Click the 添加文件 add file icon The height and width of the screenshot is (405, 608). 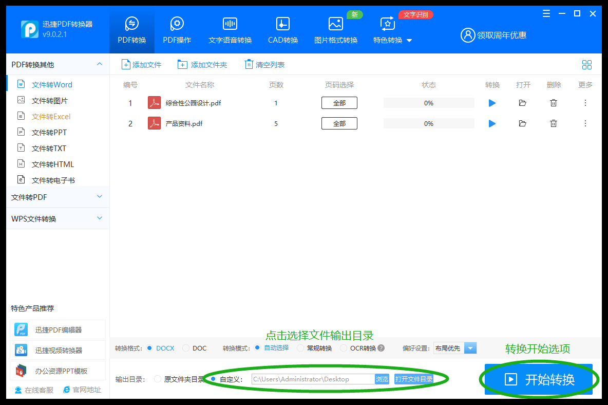(x=125, y=64)
